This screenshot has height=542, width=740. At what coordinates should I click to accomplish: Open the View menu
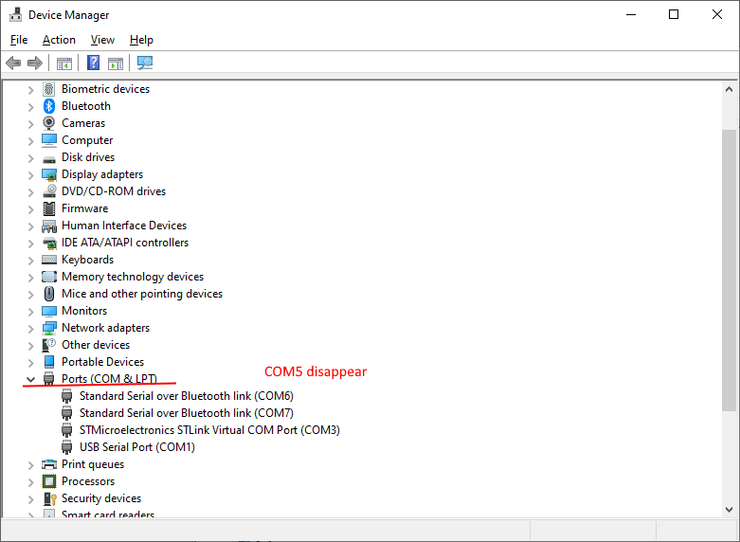[102, 40]
